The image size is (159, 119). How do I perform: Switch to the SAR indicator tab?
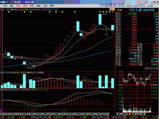[85, 114]
